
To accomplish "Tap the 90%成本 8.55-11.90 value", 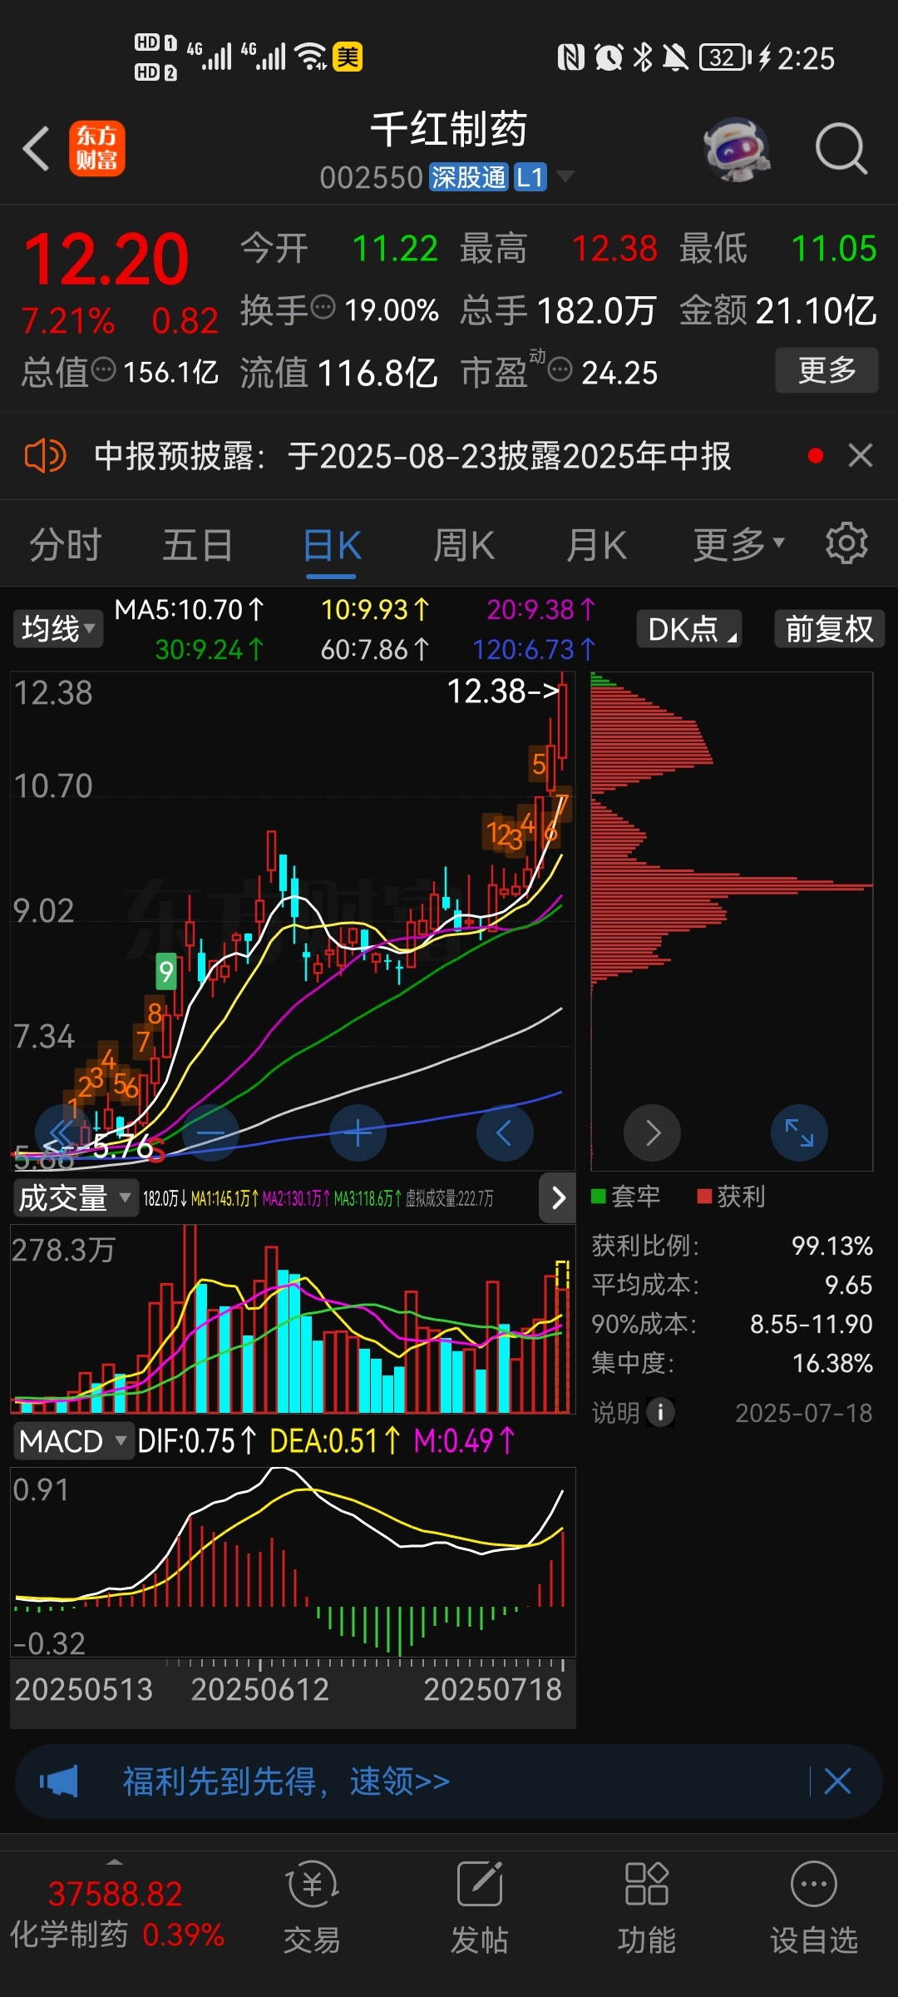I will (x=811, y=1324).
